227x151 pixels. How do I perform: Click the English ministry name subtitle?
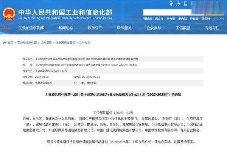pyautogui.click(x=65, y=18)
